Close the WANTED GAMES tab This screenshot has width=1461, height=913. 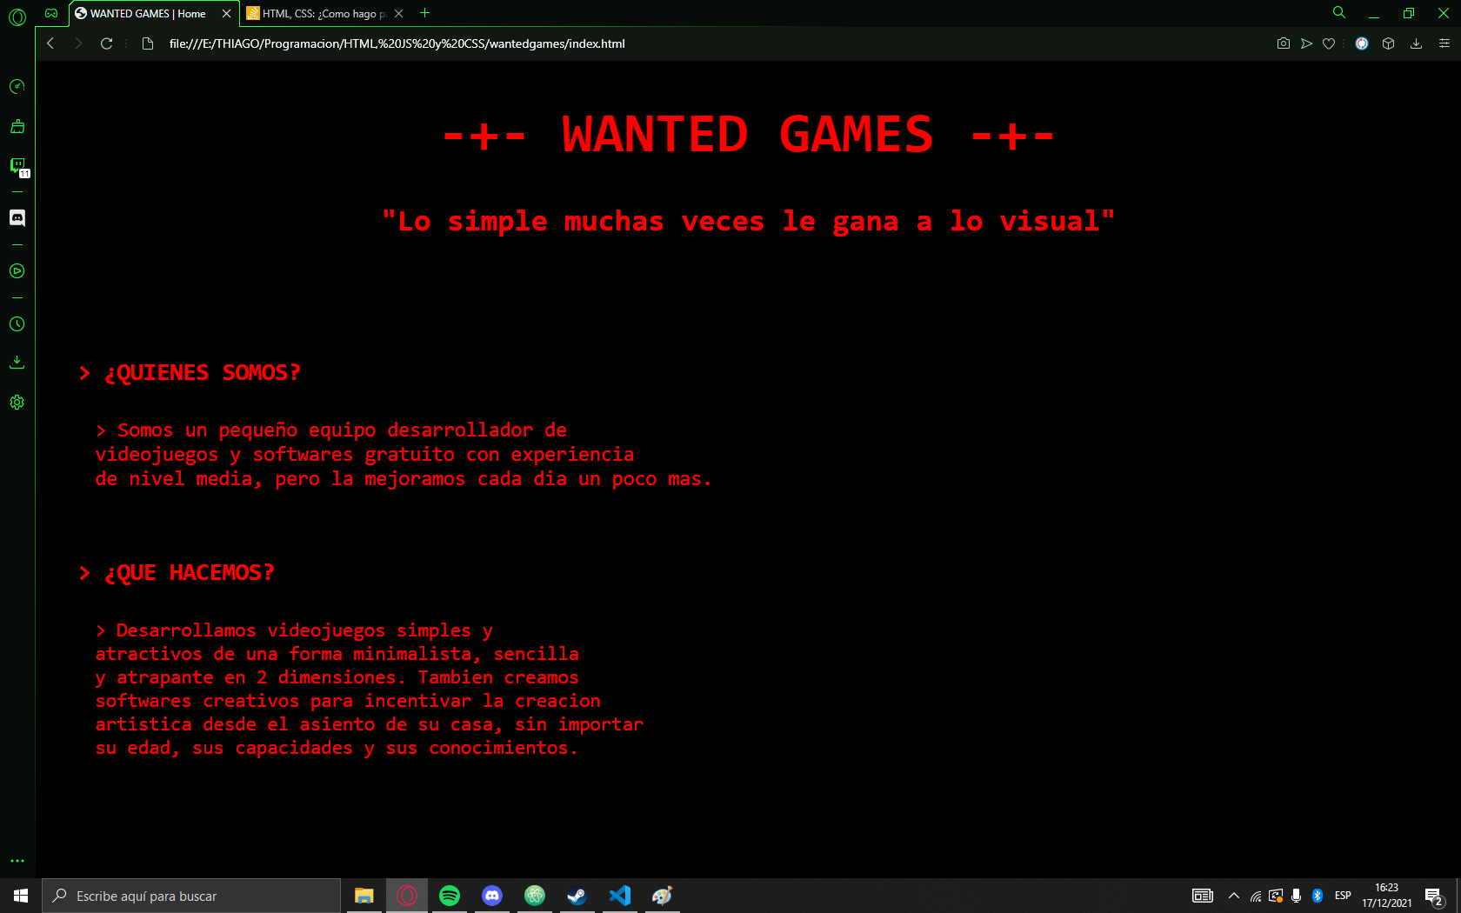click(226, 14)
